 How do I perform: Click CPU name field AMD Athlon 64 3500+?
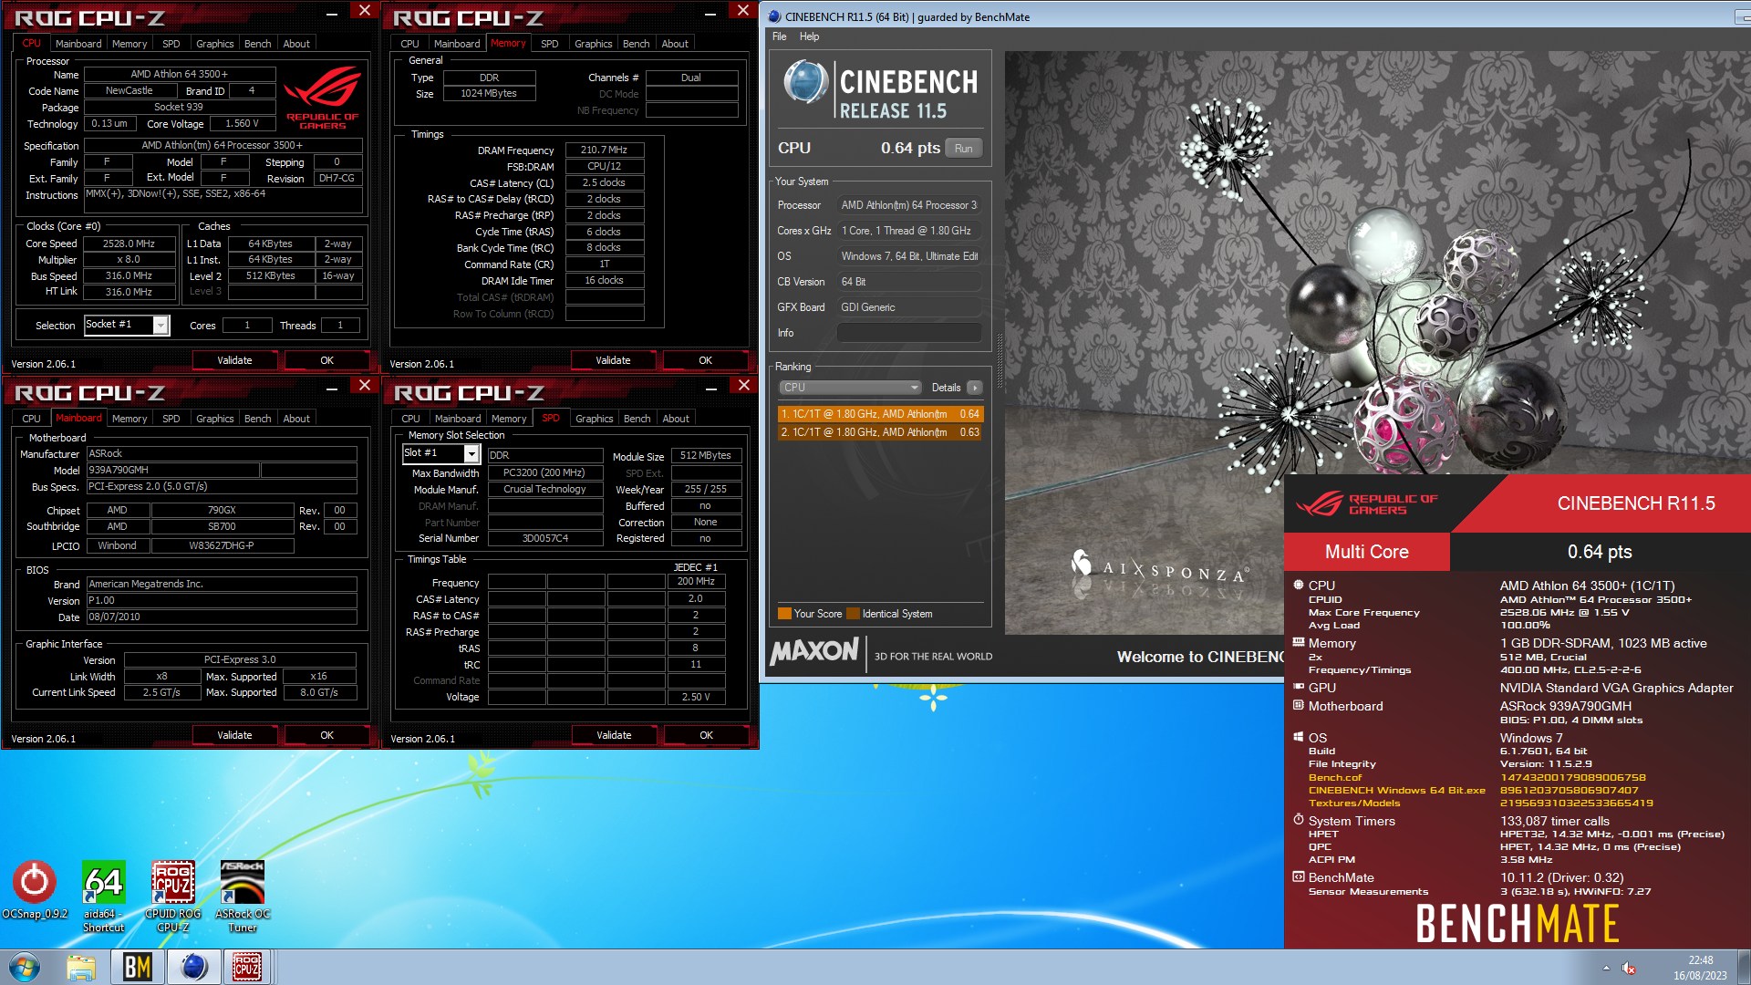tap(179, 74)
